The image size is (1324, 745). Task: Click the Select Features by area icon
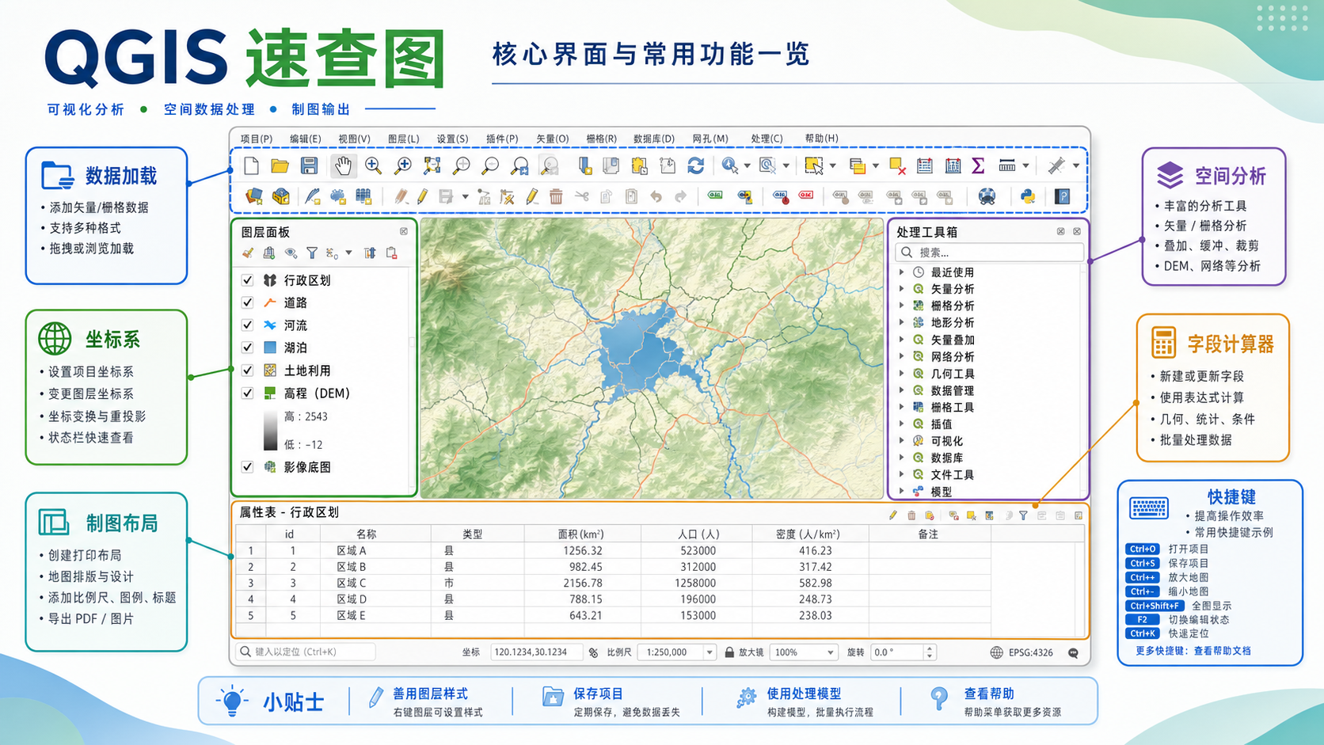tap(813, 165)
